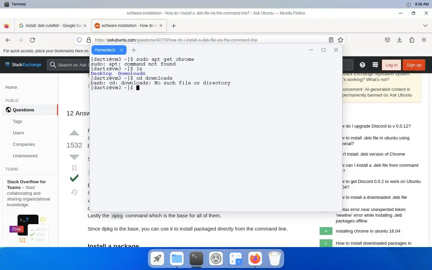Open Stack Exchange help question icon
This screenshot has height=270, width=432.
(362, 65)
